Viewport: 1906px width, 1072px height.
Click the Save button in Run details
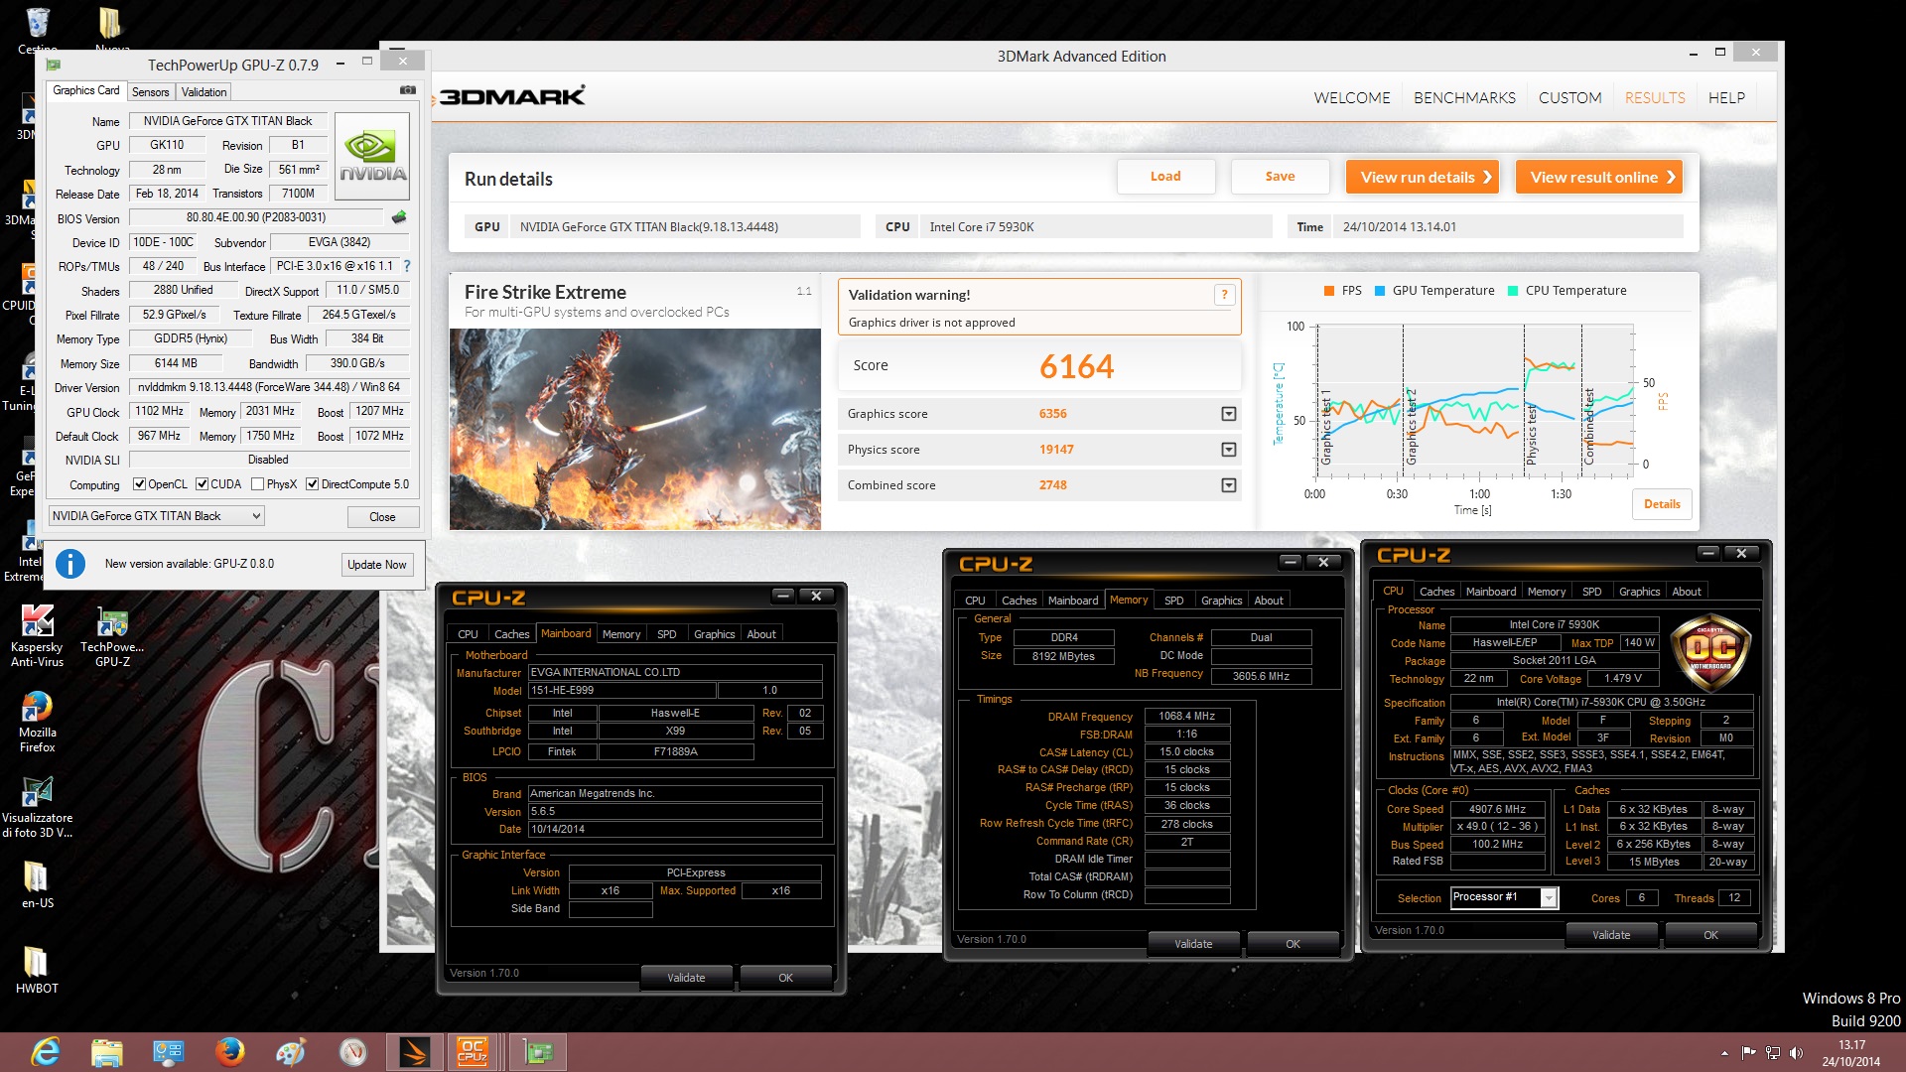(x=1280, y=177)
